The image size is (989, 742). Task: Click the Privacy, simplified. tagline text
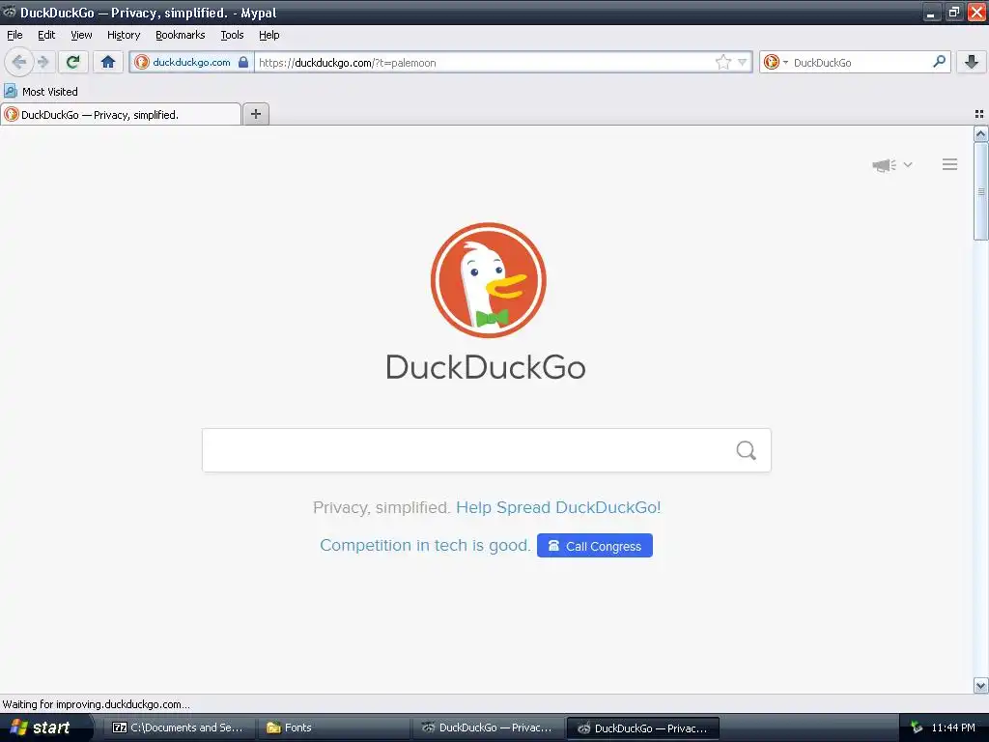pos(381,507)
